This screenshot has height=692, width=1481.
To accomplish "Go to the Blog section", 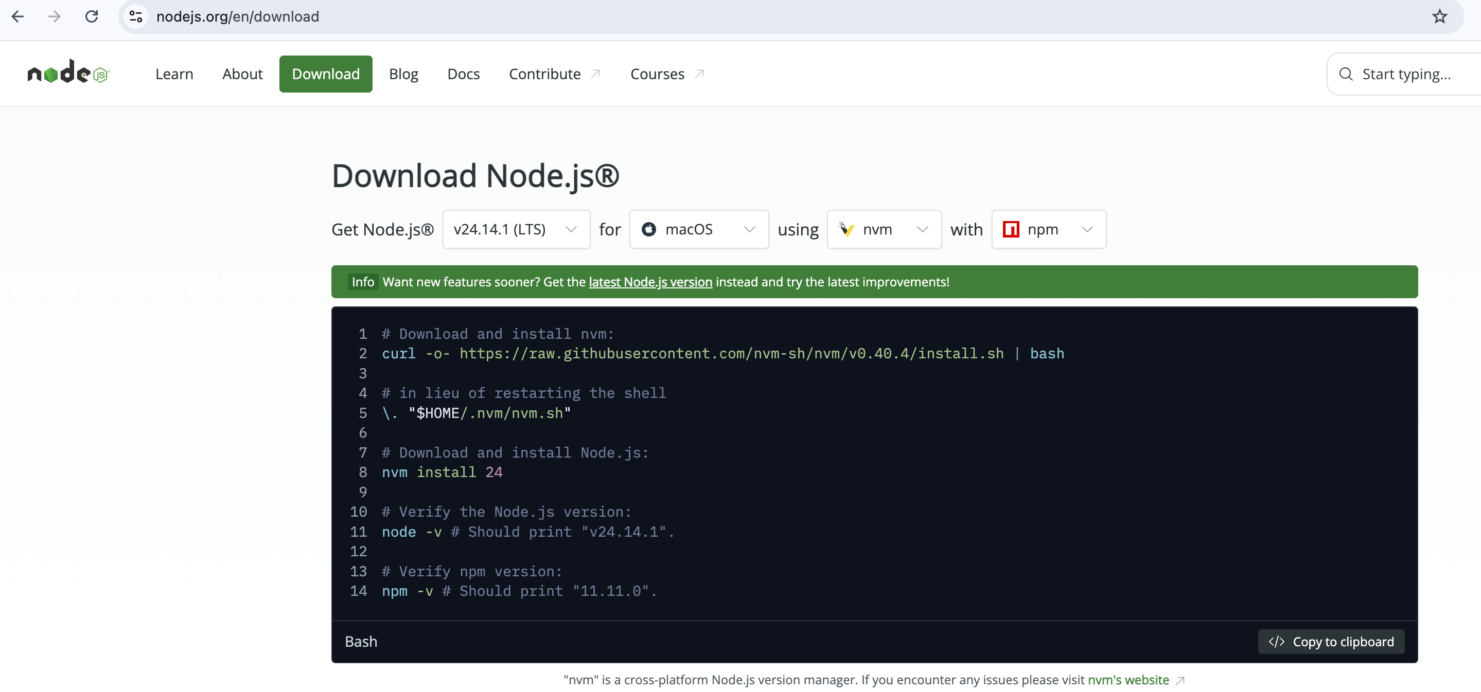I will tap(403, 74).
